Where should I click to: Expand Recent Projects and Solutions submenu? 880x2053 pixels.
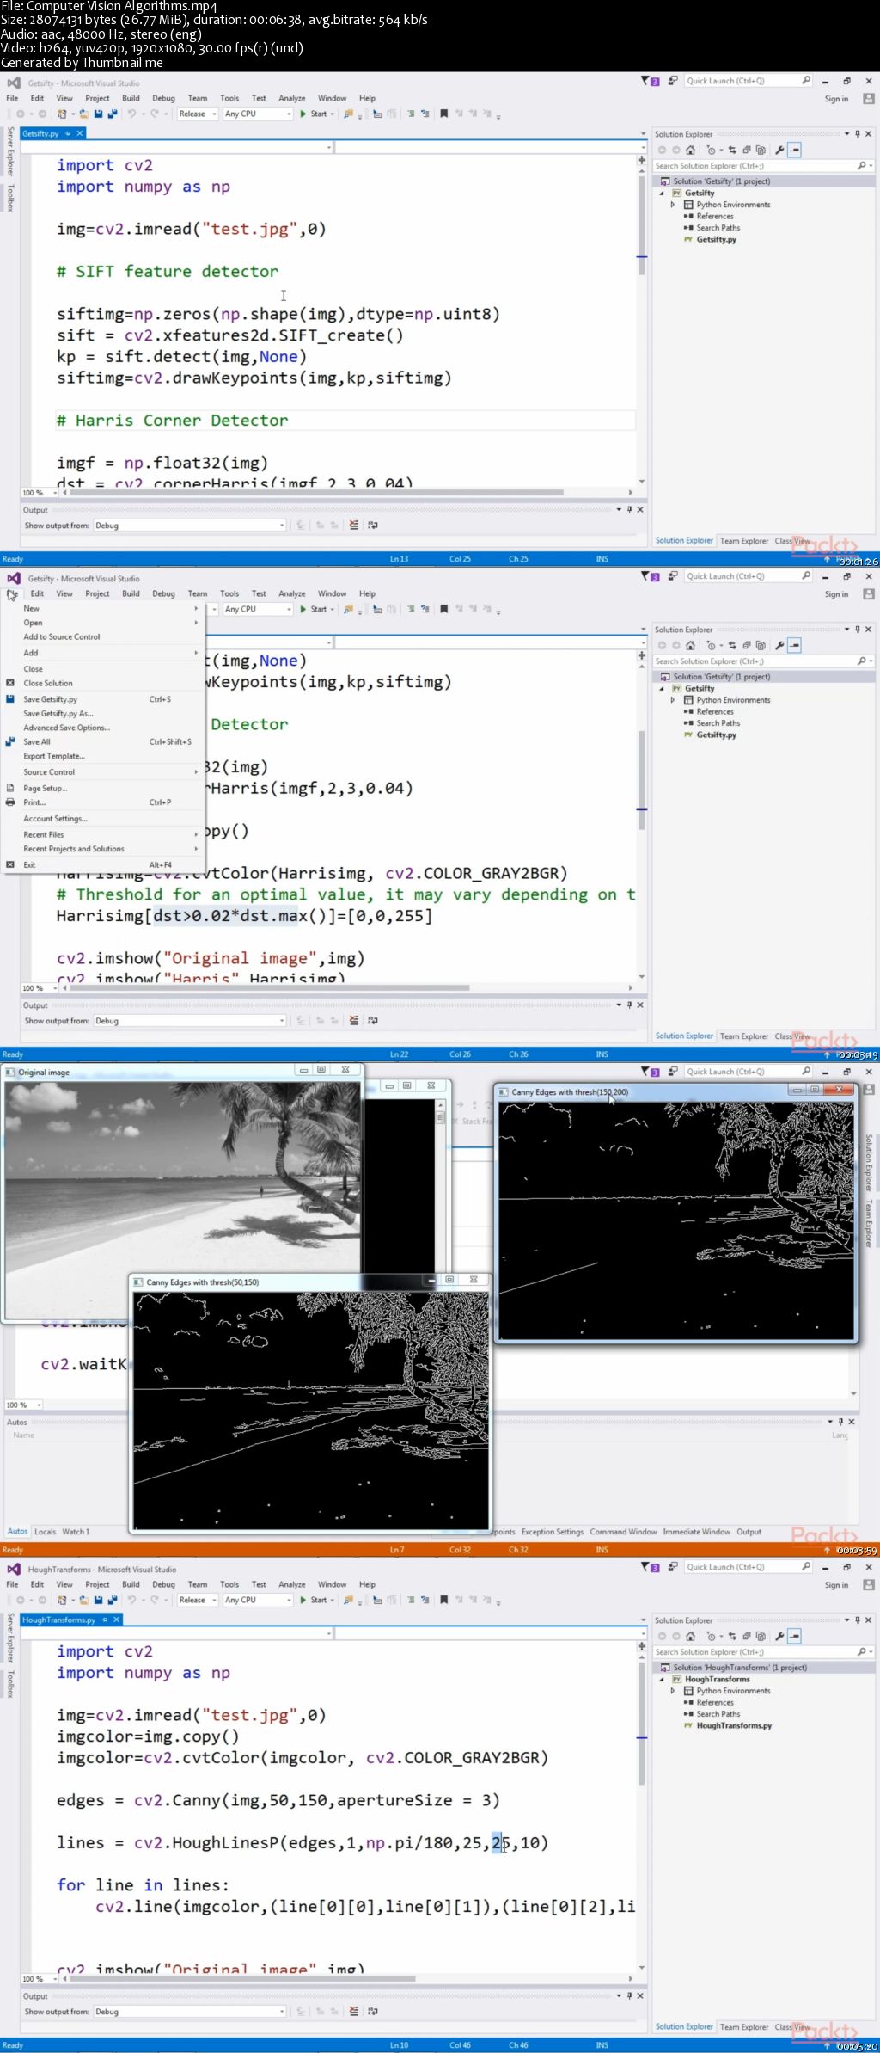102,849
